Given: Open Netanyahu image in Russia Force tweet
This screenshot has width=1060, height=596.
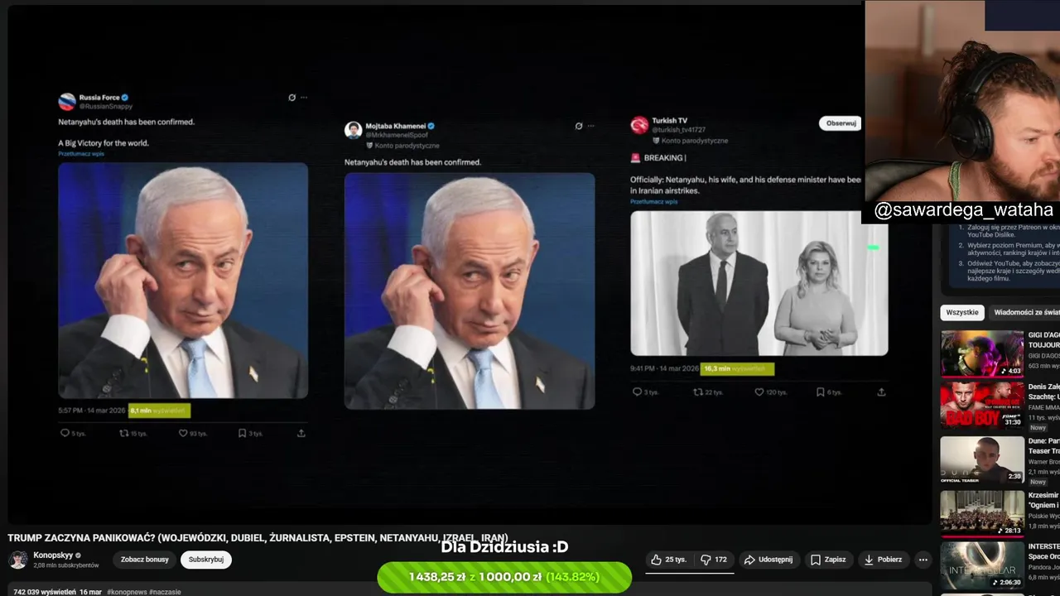Looking at the screenshot, I should pos(183,281).
